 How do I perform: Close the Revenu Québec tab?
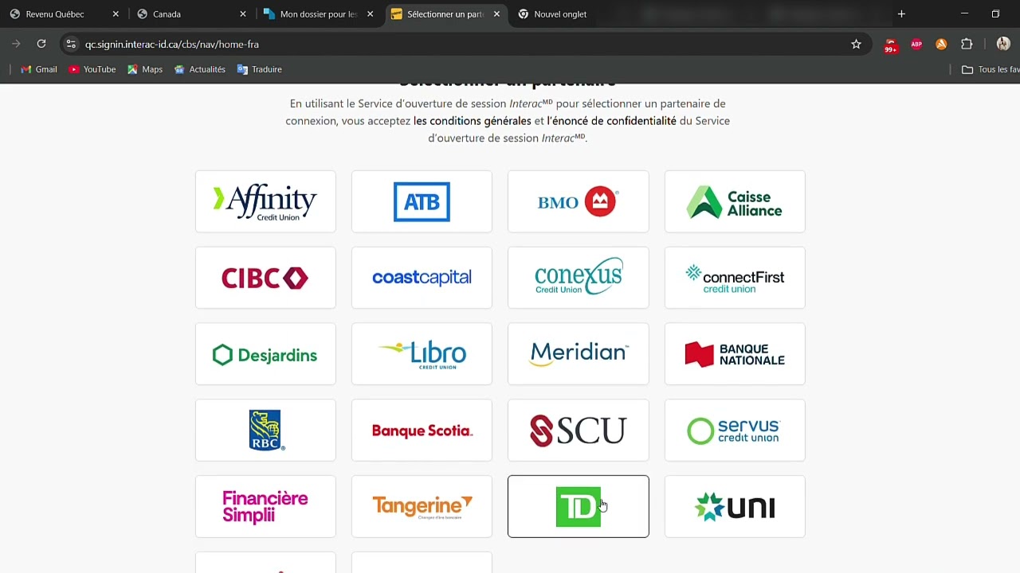[116, 14]
